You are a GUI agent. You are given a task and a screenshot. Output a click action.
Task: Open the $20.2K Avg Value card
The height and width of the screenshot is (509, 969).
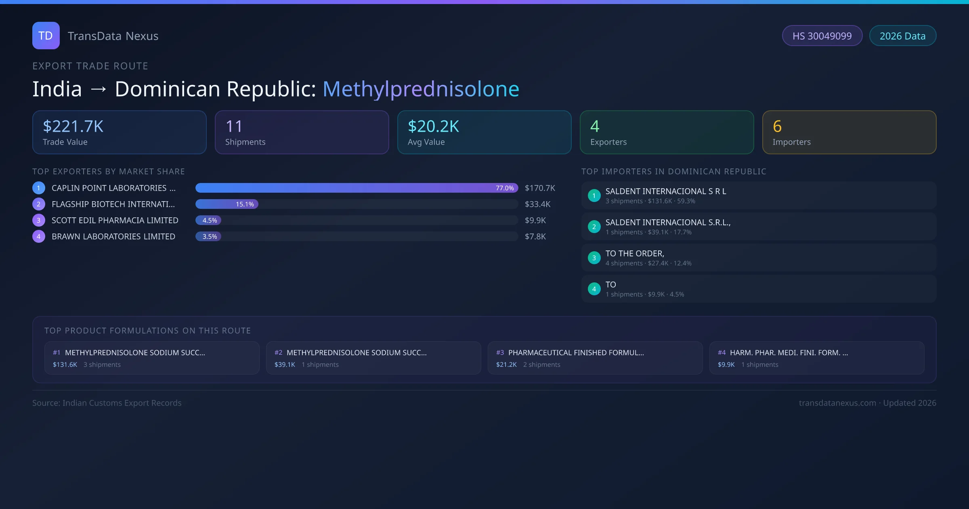pyautogui.click(x=484, y=133)
